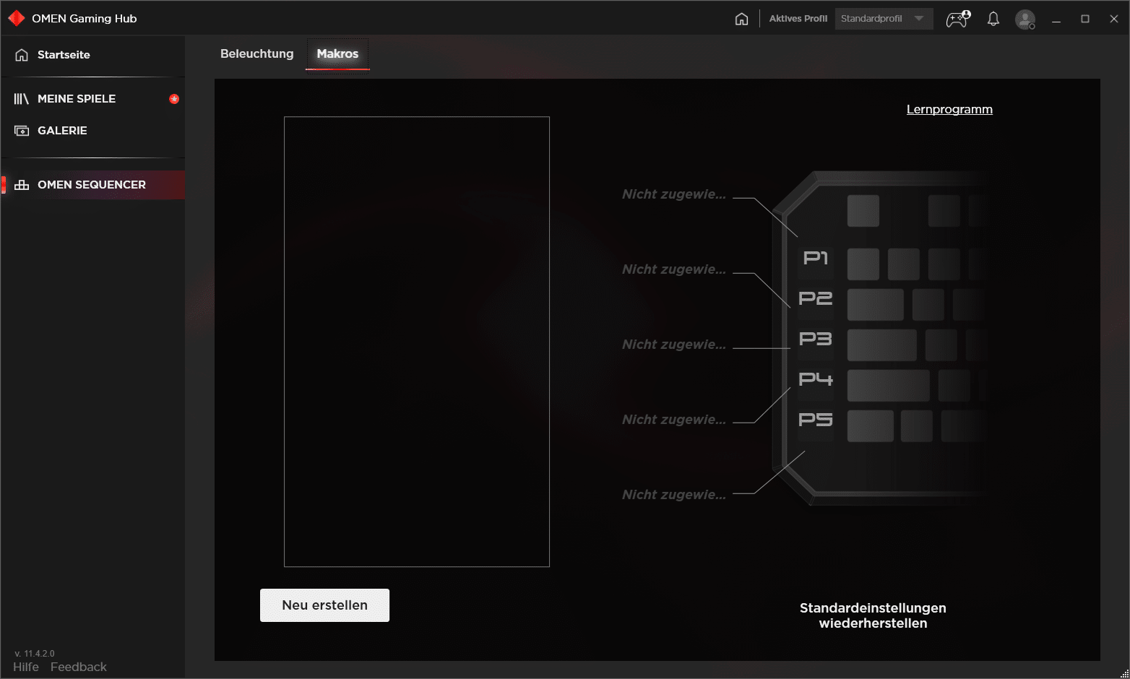
Task: Open the user account avatar
Action: tap(1025, 19)
